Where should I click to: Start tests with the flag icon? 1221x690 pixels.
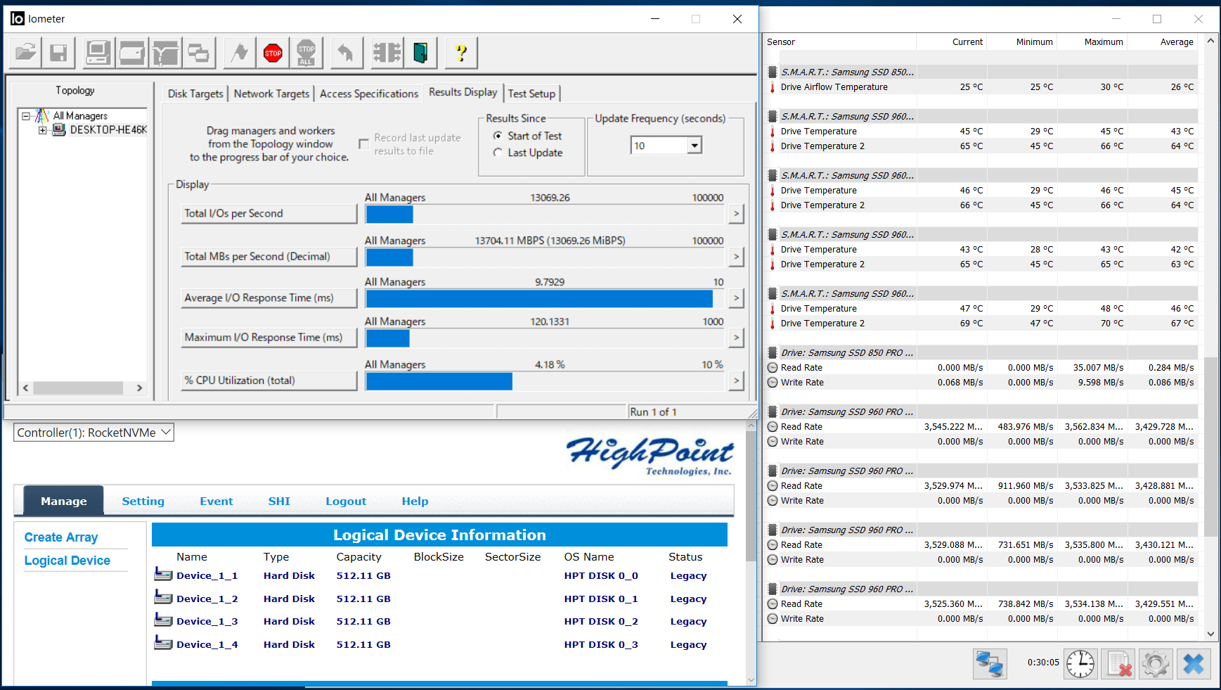pos(239,53)
